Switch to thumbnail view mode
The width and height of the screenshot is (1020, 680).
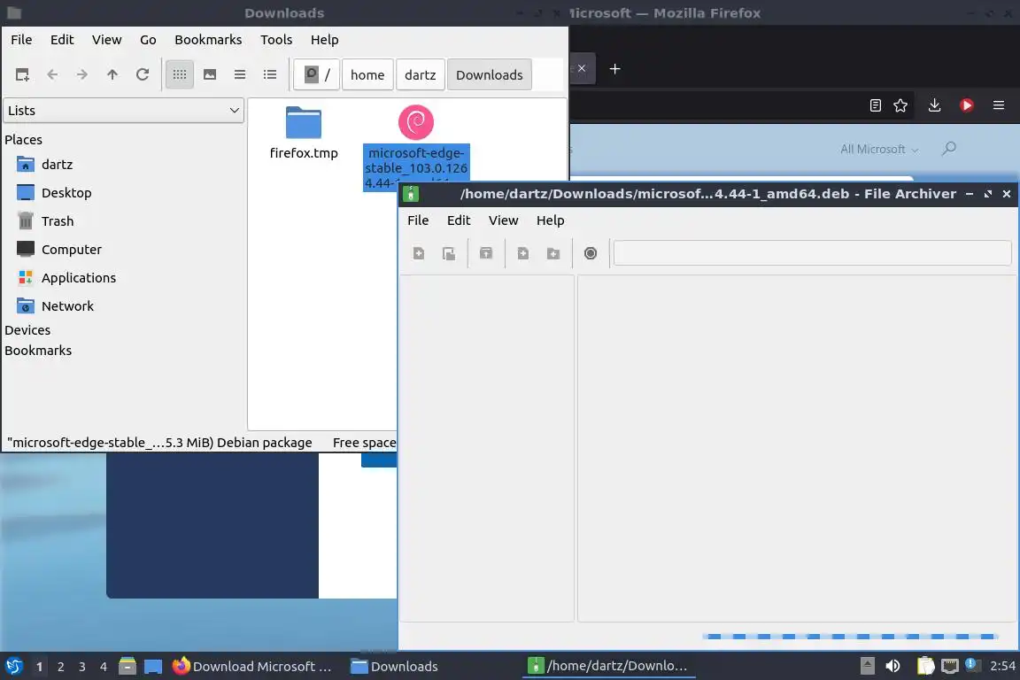(x=210, y=75)
